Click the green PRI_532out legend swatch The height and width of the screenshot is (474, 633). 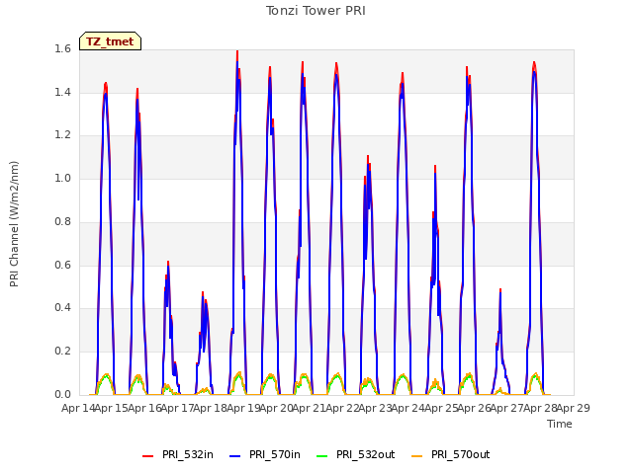[322, 456]
